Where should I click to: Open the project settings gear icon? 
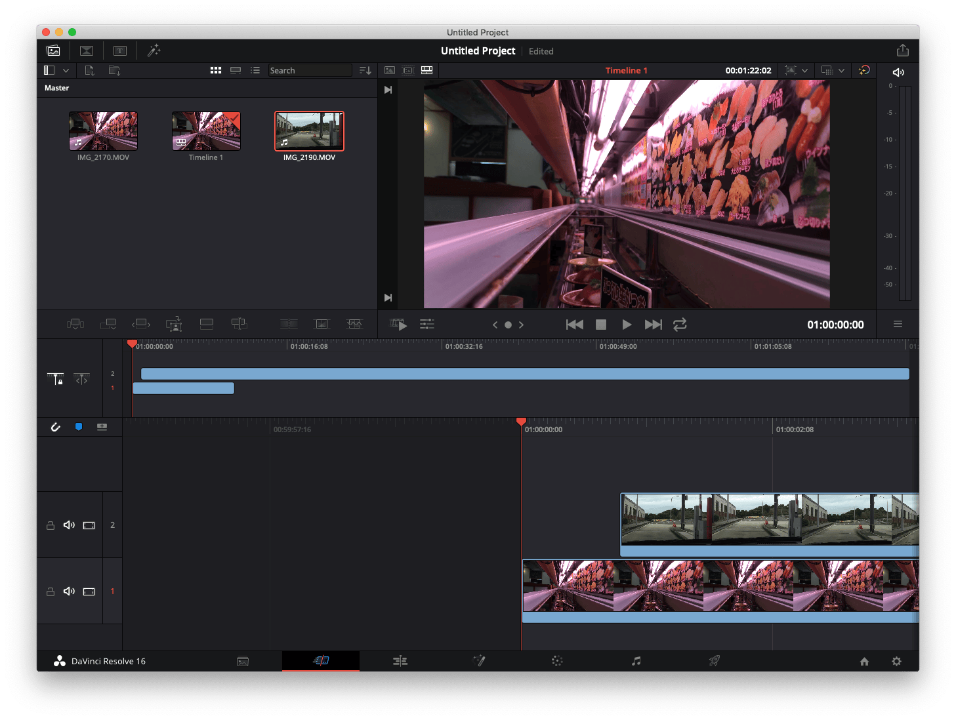(x=896, y=661)
